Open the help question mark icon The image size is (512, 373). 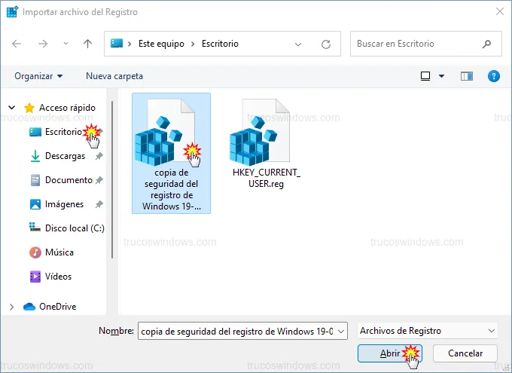[494, 76]
